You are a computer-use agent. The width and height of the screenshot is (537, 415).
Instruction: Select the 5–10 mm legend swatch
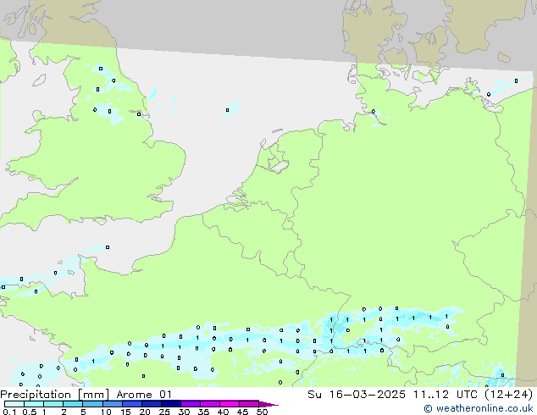coord(92,404)
